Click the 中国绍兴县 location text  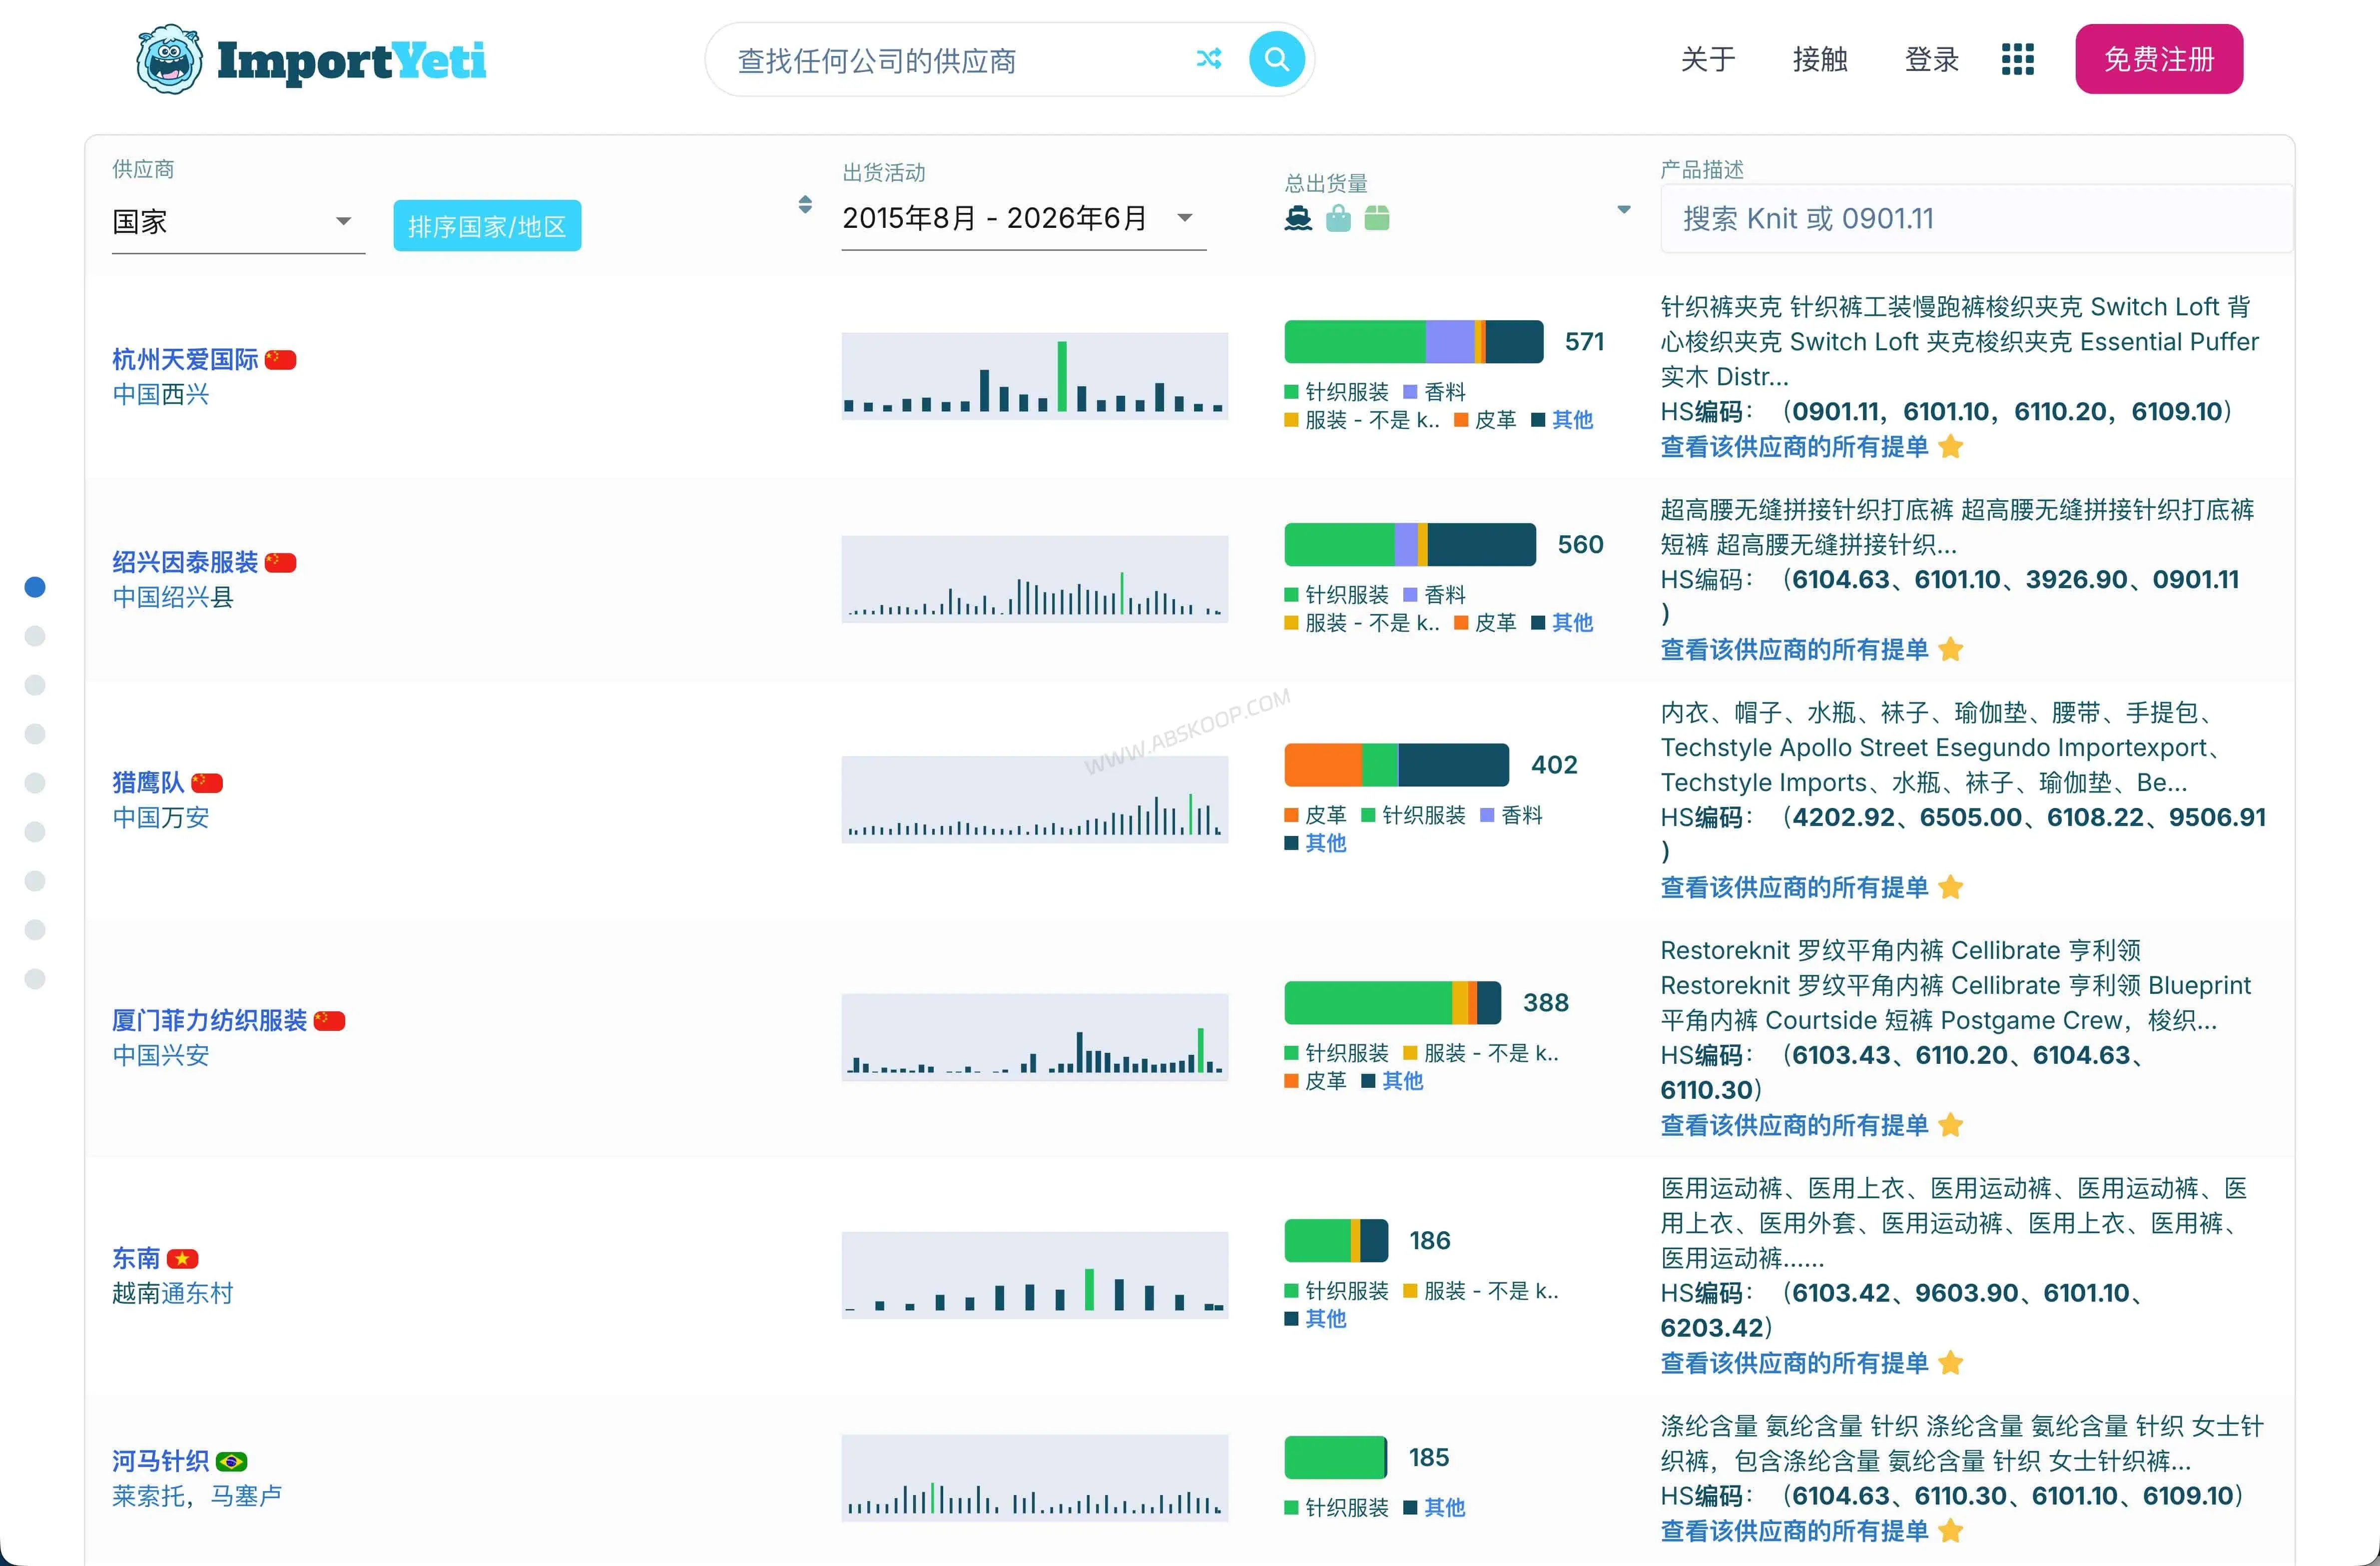173,598
